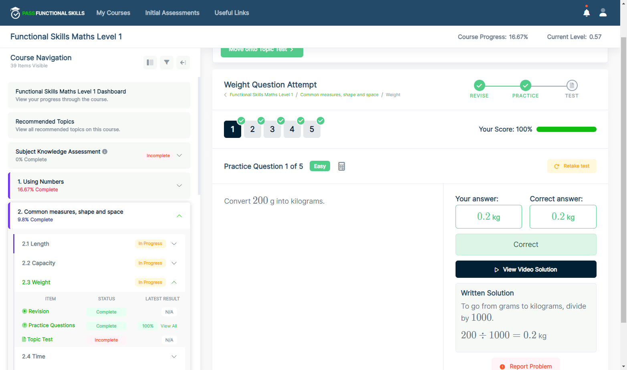
Task: Click Functional Skills Maths Level 1 breadcrumb
Action: pyautogui.click(x=261, y=95)
